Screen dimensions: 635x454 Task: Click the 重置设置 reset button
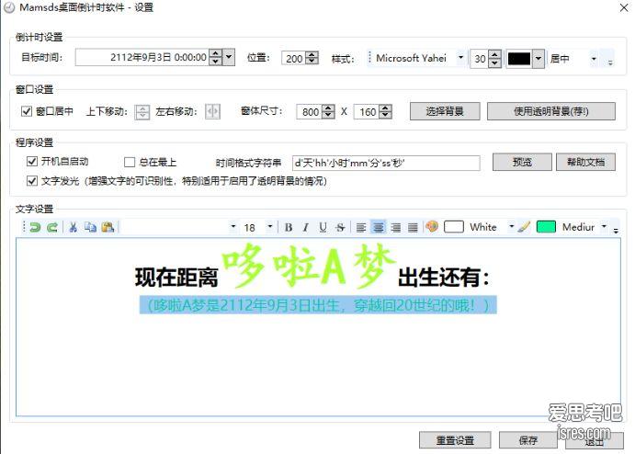pos(455,440)
